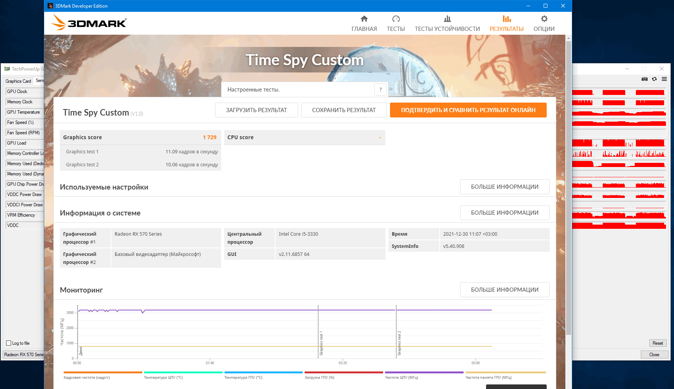The image size is (674, 389).
Task: Toggle Загрузка ГПУ legend in chart
Action: 344,375
